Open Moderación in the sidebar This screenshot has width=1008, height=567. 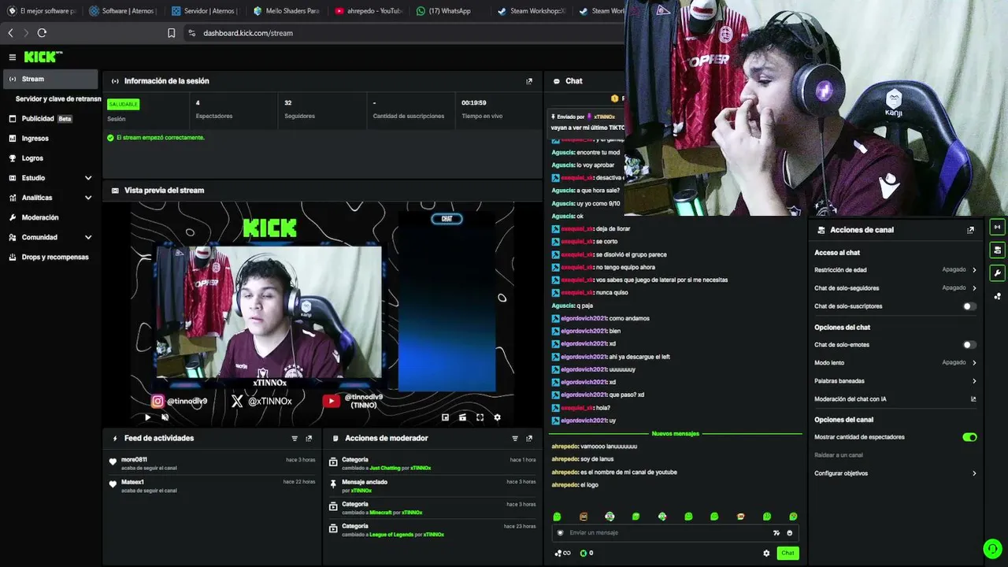click(x=51, y=217)
